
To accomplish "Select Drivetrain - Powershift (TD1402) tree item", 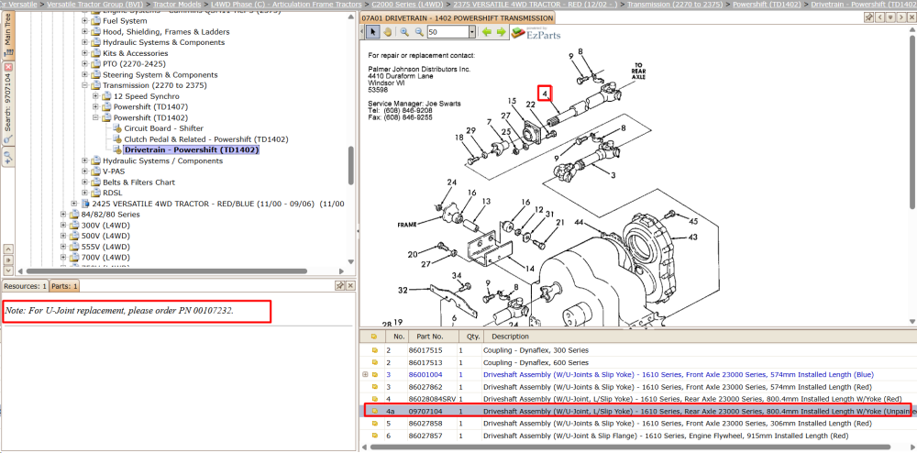I will (192, 150).
